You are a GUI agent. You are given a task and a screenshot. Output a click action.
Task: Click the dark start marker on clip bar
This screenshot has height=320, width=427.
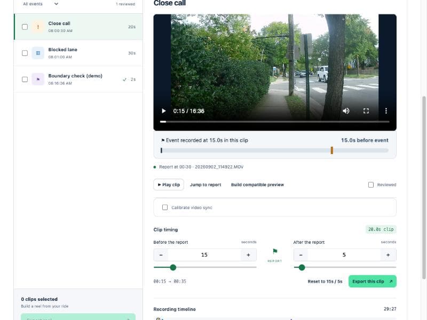161,150
